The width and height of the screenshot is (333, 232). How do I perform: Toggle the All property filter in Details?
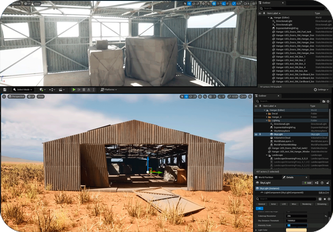pos(259,208)
